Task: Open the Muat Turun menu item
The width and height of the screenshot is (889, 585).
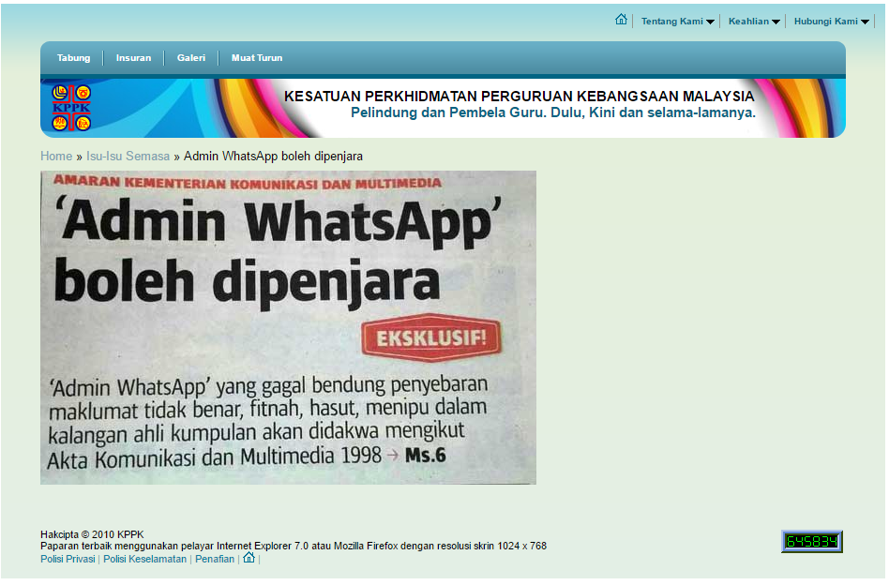Action: pyautogui.click(x=257, y=58)
